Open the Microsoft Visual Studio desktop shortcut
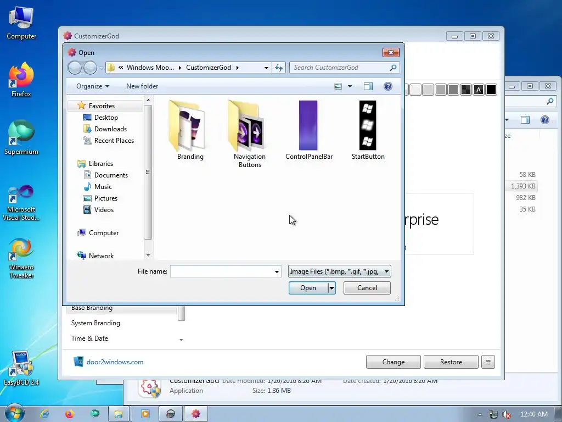The width and height of the screenshot is (562, 422). tap(21, 203)
